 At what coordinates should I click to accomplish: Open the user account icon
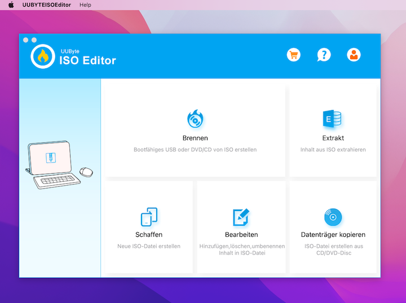pyautogui.click(x=354, y=55)
